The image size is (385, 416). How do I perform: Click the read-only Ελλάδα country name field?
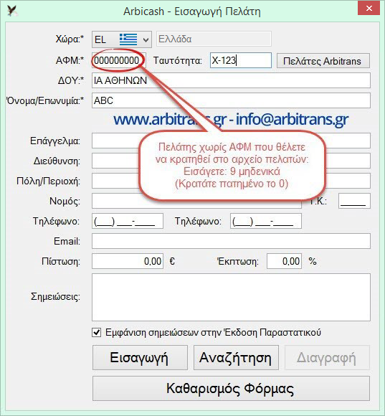(214, 39)
